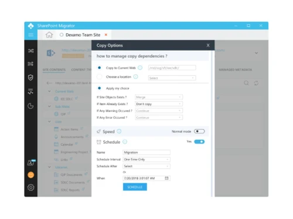The width and height of the screenshot is (293, 219).
Task: Open the reports pie chart sidebar icon
Action: click(30, 106)
